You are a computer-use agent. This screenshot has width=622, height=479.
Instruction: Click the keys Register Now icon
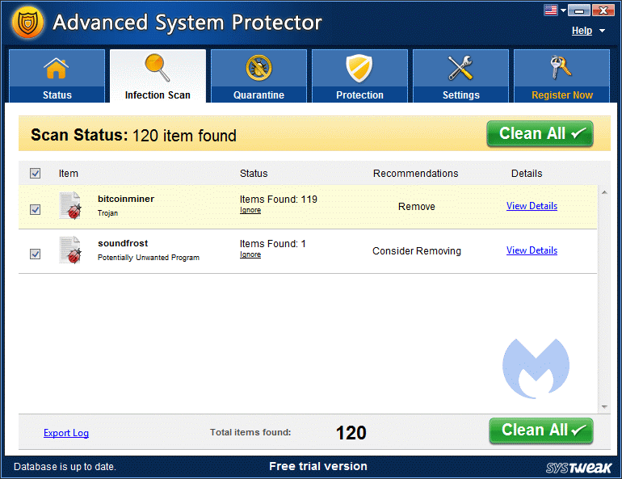coord(561,67)
